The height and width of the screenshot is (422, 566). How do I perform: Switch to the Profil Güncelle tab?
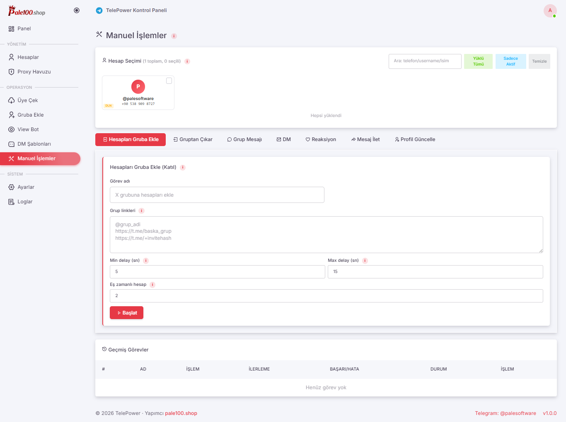coord(415,139)
